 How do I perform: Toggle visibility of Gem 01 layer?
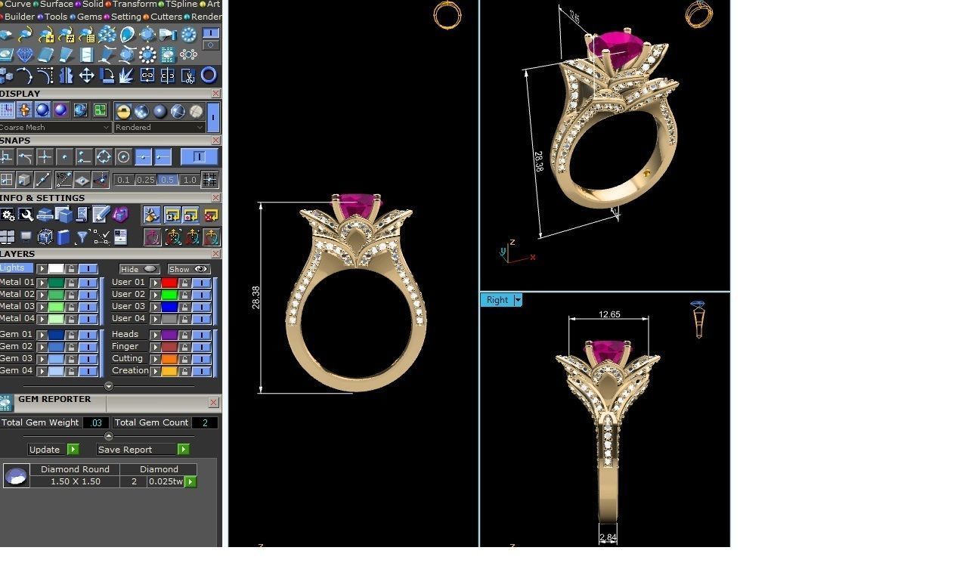tap(88, 334)
